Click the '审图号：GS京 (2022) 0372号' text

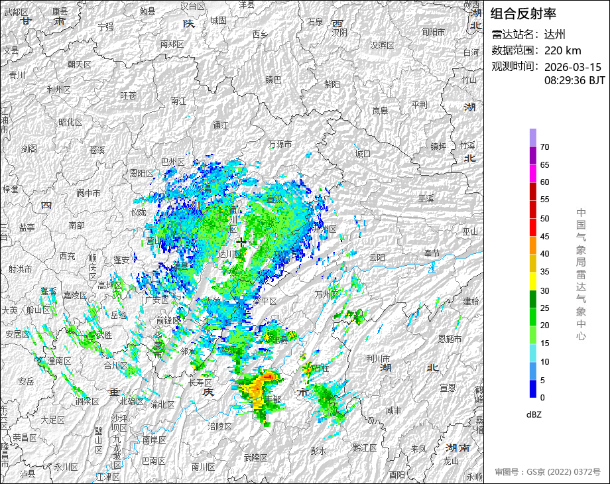548,472
